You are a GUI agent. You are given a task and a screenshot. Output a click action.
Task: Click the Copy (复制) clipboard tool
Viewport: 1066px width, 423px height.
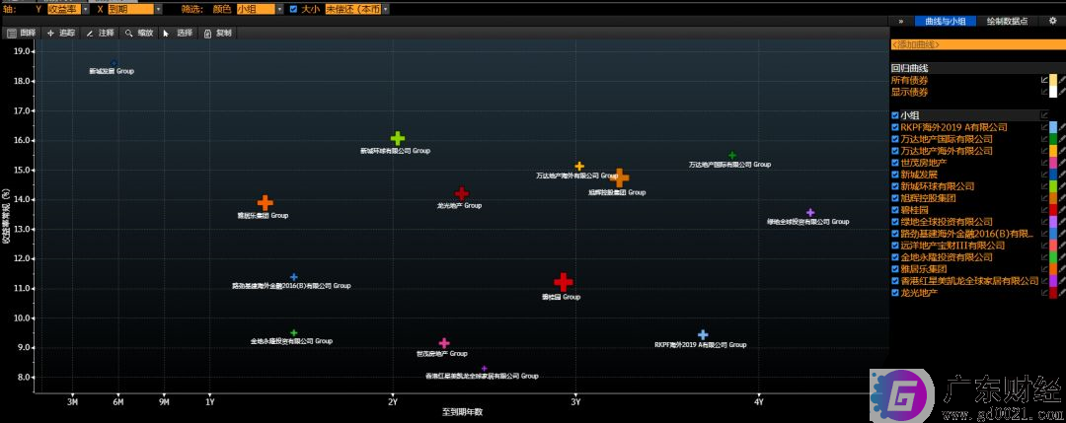217,33
